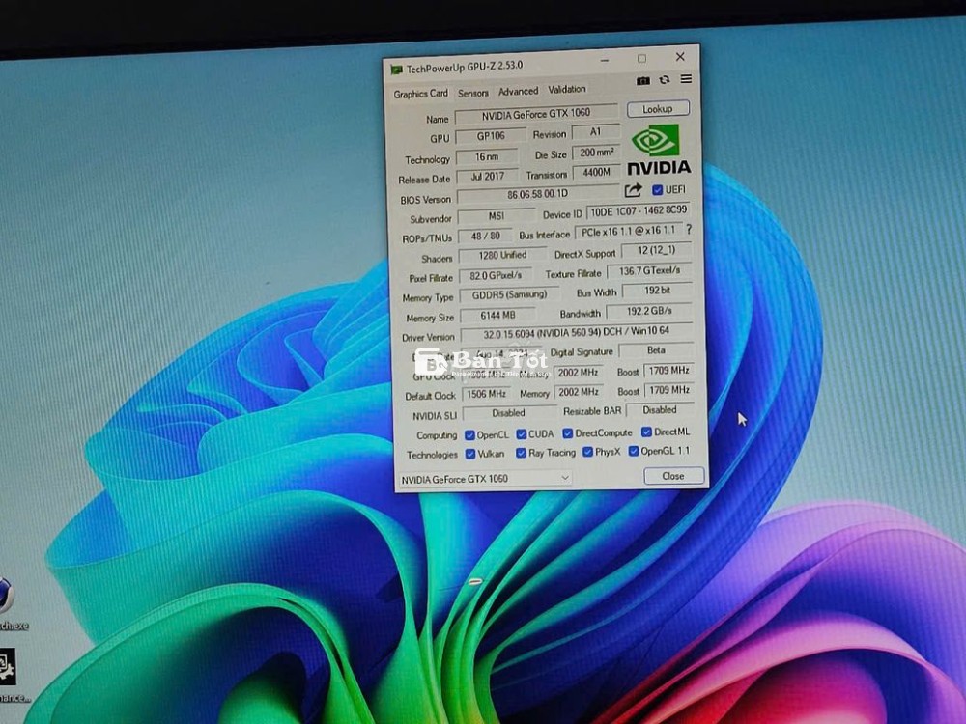The height and width of the screenshot is (724, 966).
Task: Click the Subvendor value MSI
Action: [497, 216]
